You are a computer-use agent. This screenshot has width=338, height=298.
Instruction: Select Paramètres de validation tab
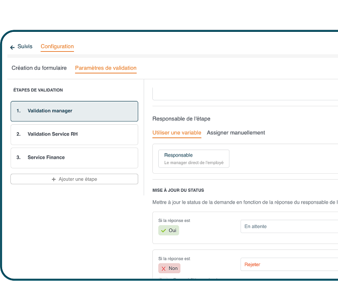(x=106, y=68)
